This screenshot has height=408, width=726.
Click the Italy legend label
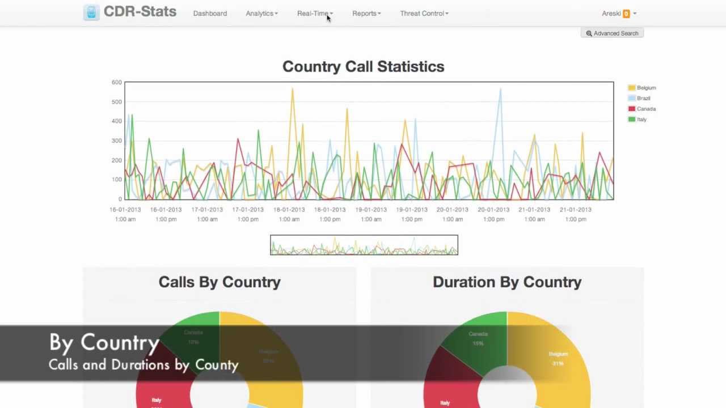click(x=641, y=120)
